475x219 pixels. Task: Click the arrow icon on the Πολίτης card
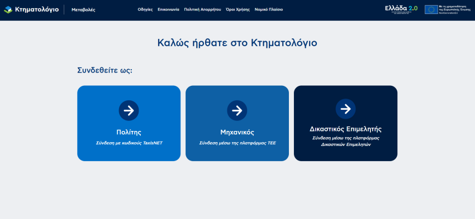[129, 110]
